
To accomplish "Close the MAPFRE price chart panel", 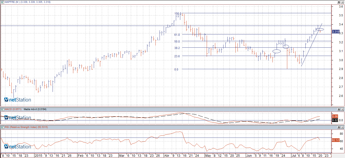I will pyautogui.click(x=342, y=2).
